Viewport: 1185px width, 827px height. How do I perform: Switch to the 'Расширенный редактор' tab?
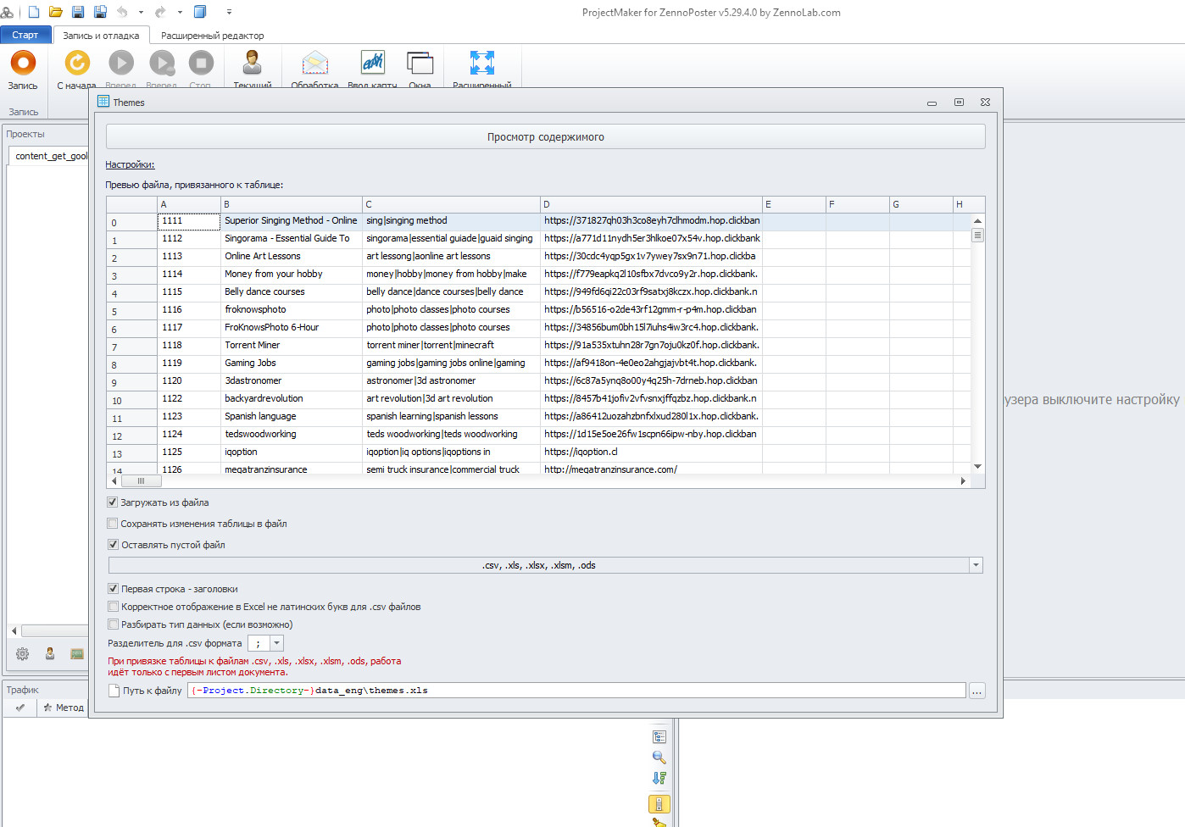coord(212,36)
